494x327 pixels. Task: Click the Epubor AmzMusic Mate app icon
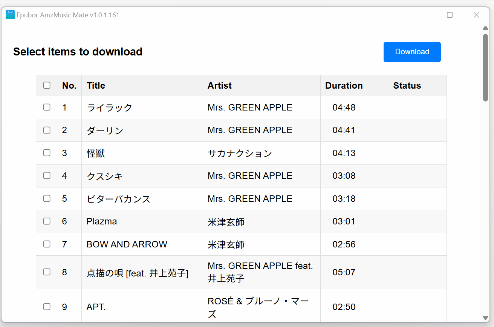(x=10, y=15)
